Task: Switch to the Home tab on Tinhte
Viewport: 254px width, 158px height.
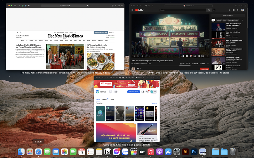Action: 98,99
